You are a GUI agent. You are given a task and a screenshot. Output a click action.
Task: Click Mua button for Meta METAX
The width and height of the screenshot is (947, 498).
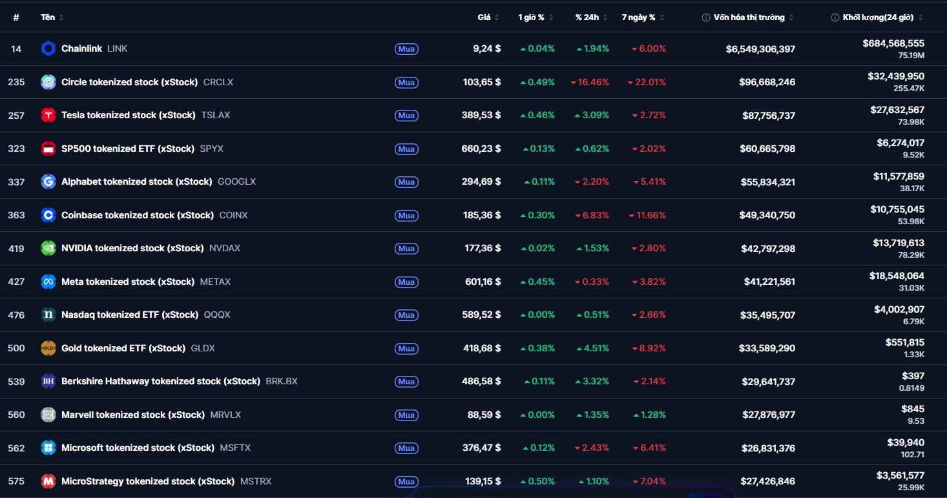coord(406,282)
